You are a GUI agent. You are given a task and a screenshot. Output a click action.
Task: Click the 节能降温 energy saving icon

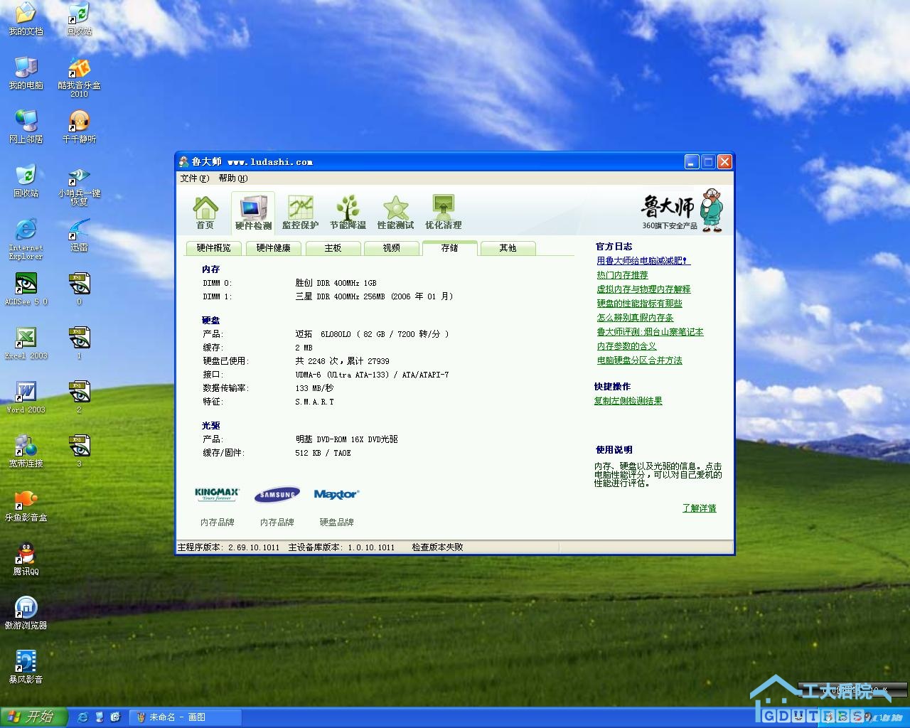point(348,212)
